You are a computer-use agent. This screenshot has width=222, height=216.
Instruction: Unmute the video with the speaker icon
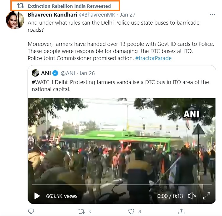point(192,196)
